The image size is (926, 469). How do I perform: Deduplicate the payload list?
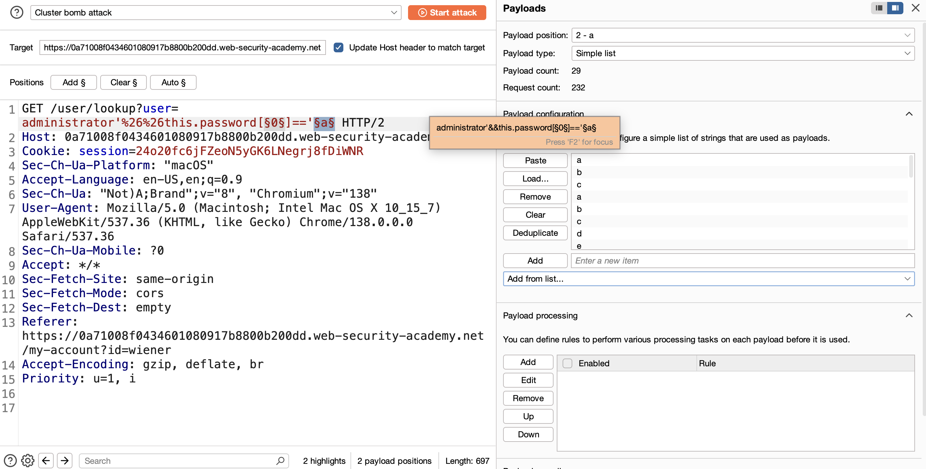pyautogui.click(x=535, y=233)
